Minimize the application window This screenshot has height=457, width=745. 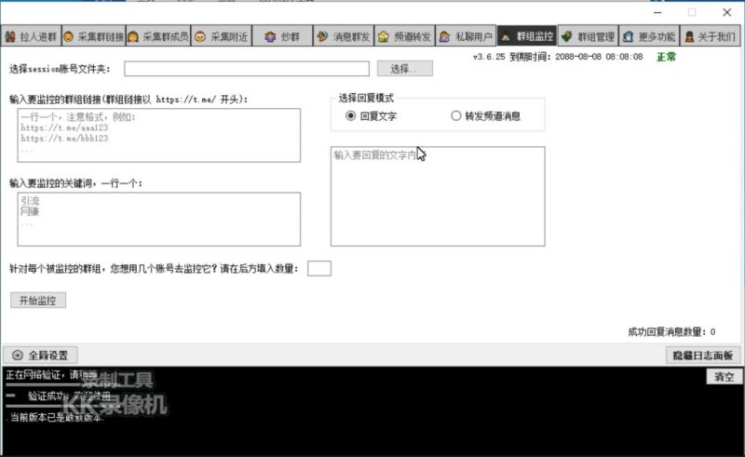click(657, 12)
